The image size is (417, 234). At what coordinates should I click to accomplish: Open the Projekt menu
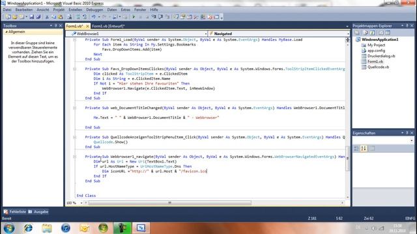click(x=59, y=10)
